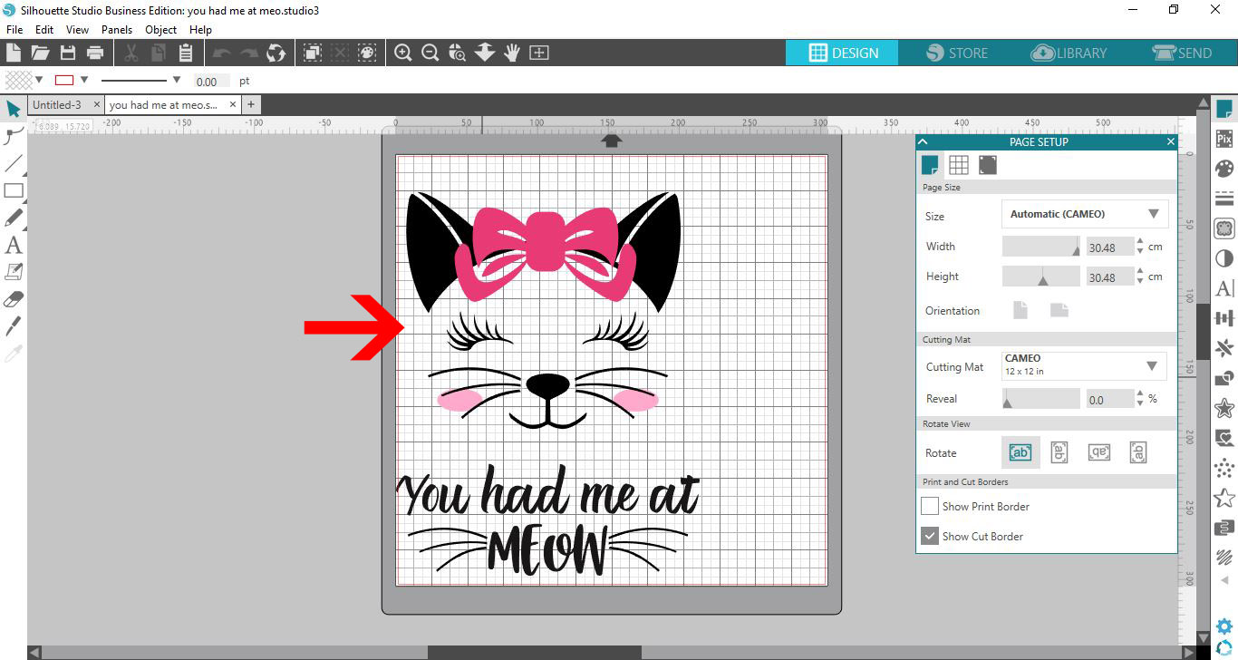This screenshot has width=1238, height=660.
Task: Open the Text Style panel in sidebar
Action: coord(1224,288)
